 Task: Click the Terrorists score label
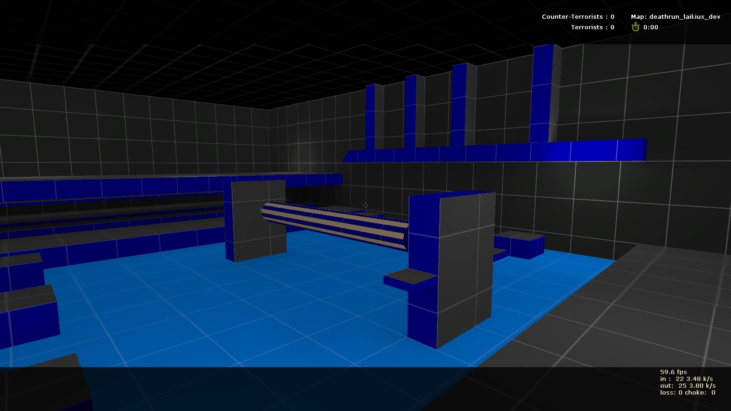click(592, 27)
